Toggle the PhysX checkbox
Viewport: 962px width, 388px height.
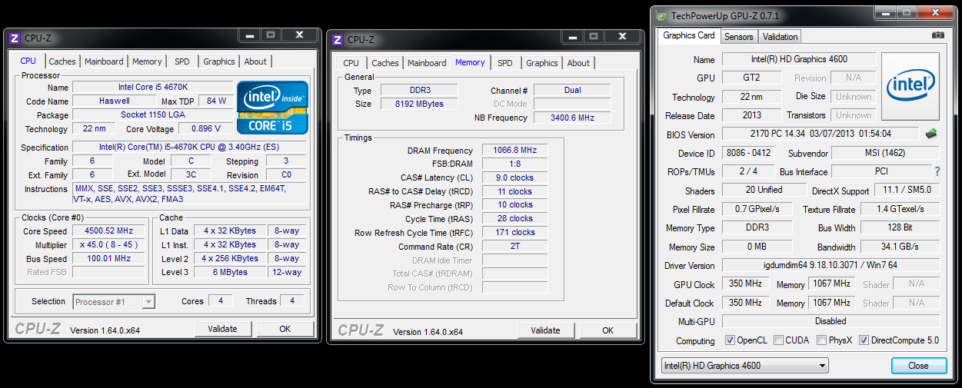coord(822,340)
